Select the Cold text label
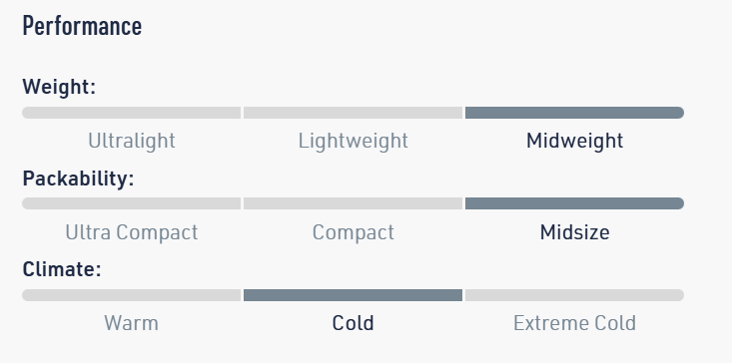Image resolution: width=732 pixels, height=363 pixels. [353, 323]
